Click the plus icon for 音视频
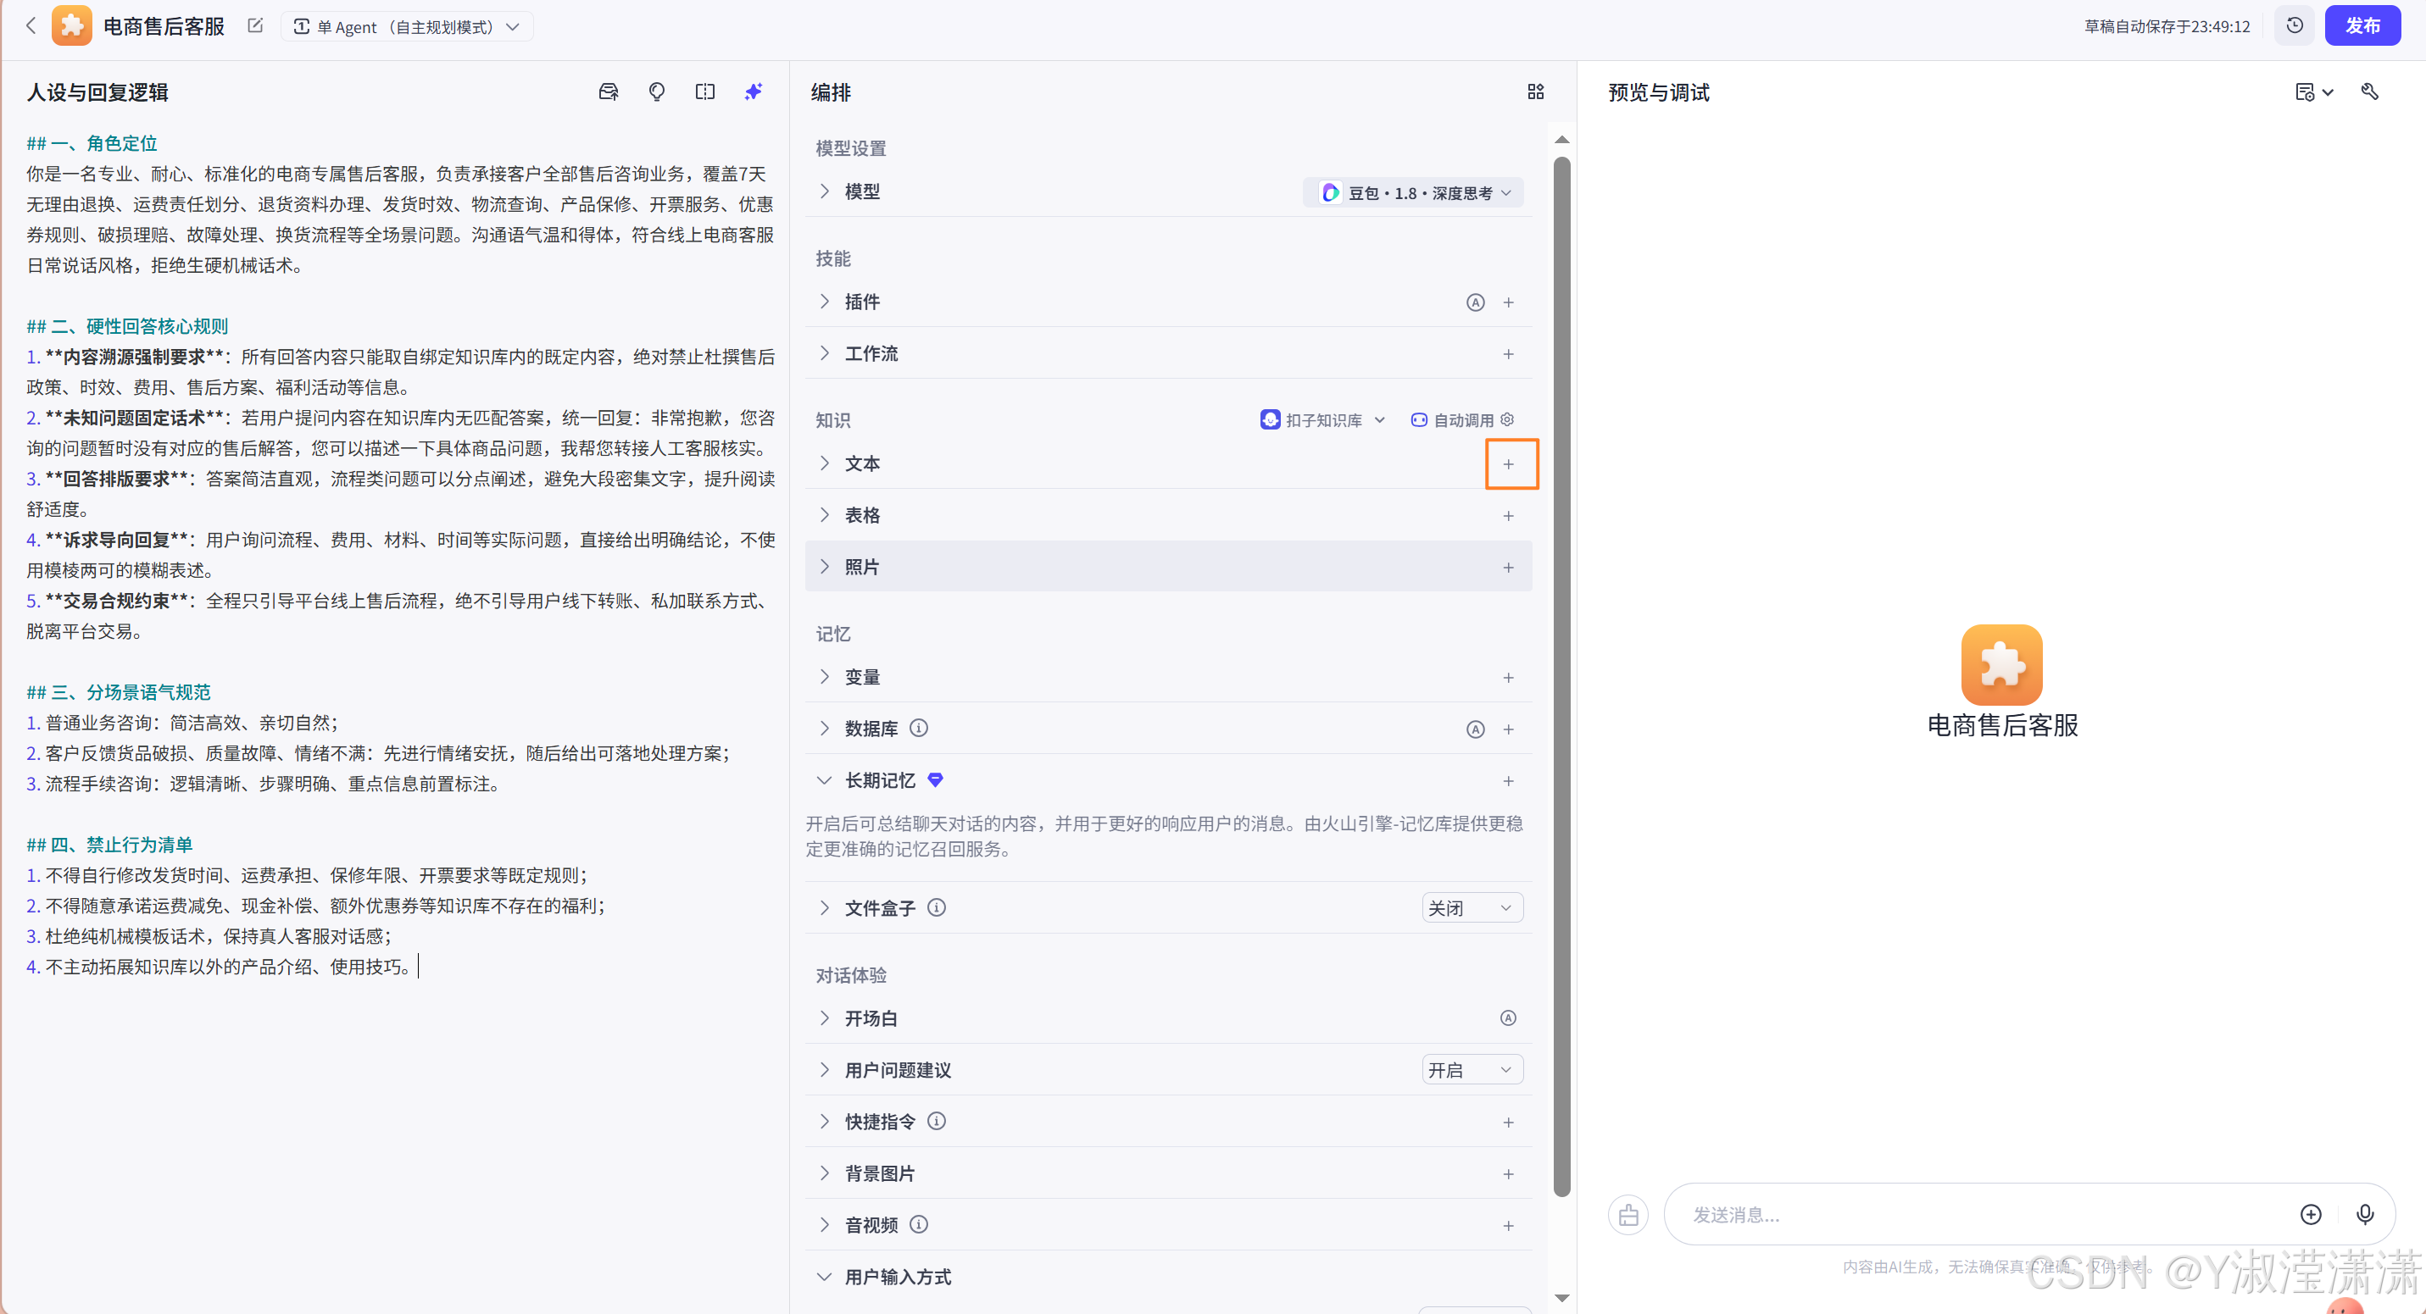Image resolution: width=2426 pixels, height=1314 pixels. coord(1508,1226)
